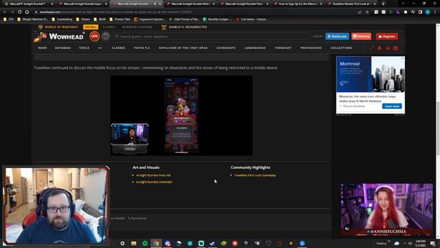Click the red mail icon in Wowhead header

pyautogui.click(x=396, y=48)
